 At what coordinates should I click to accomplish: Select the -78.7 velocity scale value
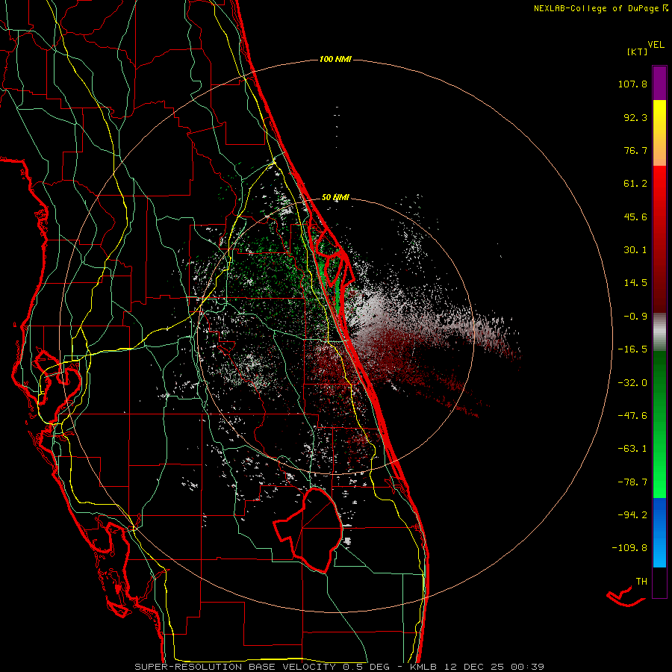[x=632, y=482]
